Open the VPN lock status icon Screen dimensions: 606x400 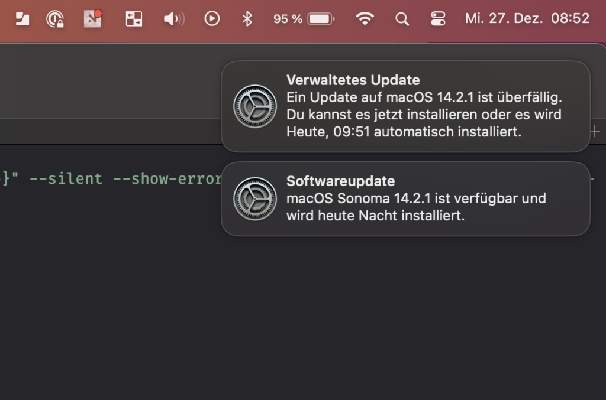point(55,18)
